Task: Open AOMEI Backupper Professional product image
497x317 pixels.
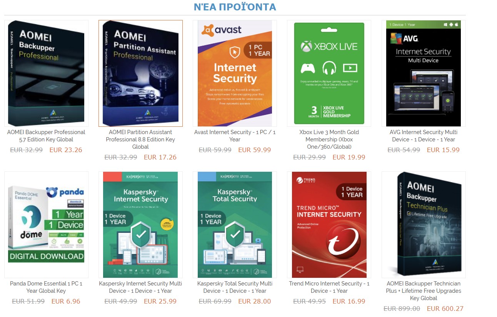Action: (46, 73)
